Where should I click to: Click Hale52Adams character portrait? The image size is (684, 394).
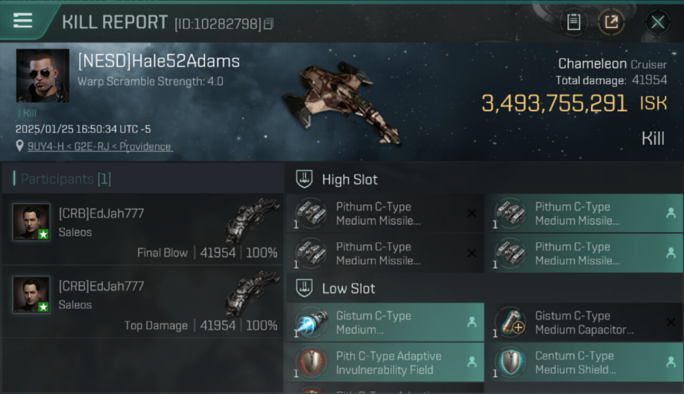43,76
